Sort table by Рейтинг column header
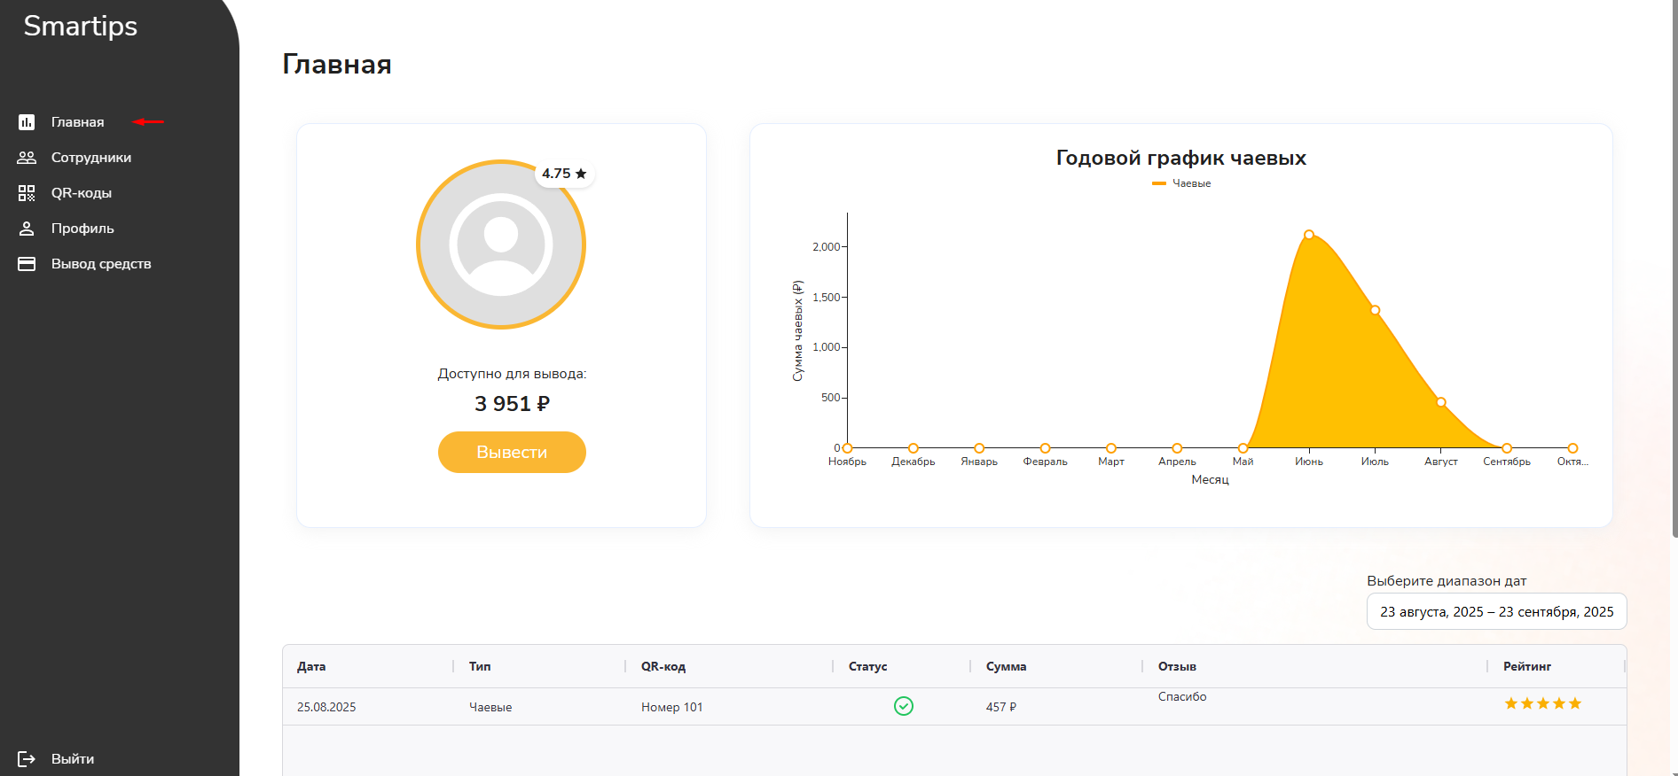Screen dimensions: 1678x776 (1526, 666)
